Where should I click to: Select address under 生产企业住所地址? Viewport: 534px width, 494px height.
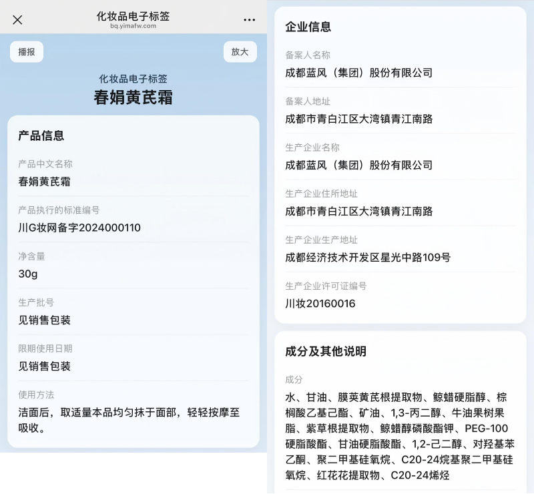click(x=359, y=211)
